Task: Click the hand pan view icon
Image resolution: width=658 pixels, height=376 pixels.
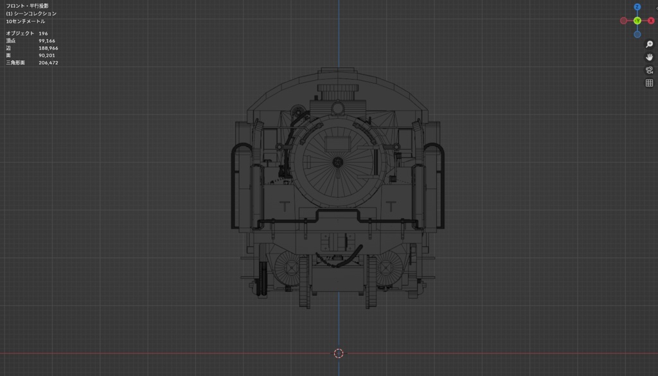Action: click(649, 57)
